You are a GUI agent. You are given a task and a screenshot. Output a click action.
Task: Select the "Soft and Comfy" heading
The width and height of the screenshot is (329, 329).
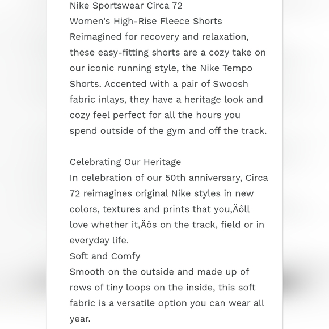[x=105, y=256]
